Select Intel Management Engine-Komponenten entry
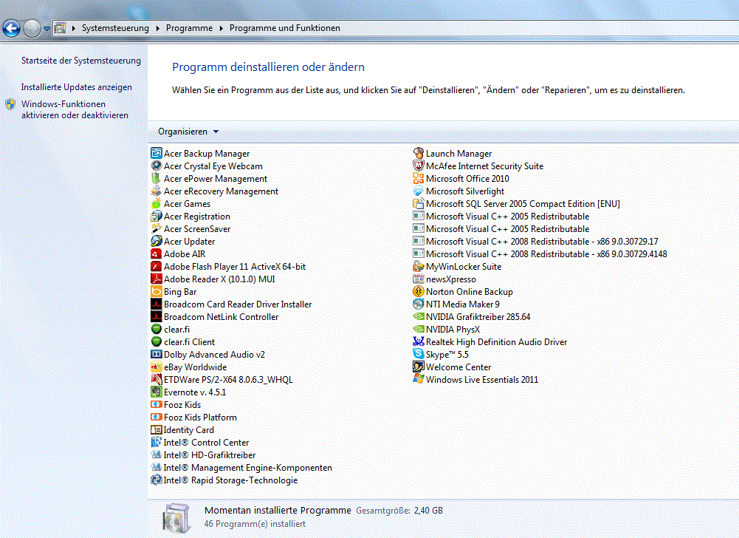Viewport: 739px width, 538px height. [241, 467]
